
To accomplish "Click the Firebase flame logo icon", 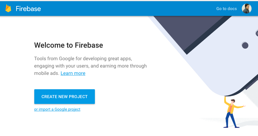I will point(8,8).
